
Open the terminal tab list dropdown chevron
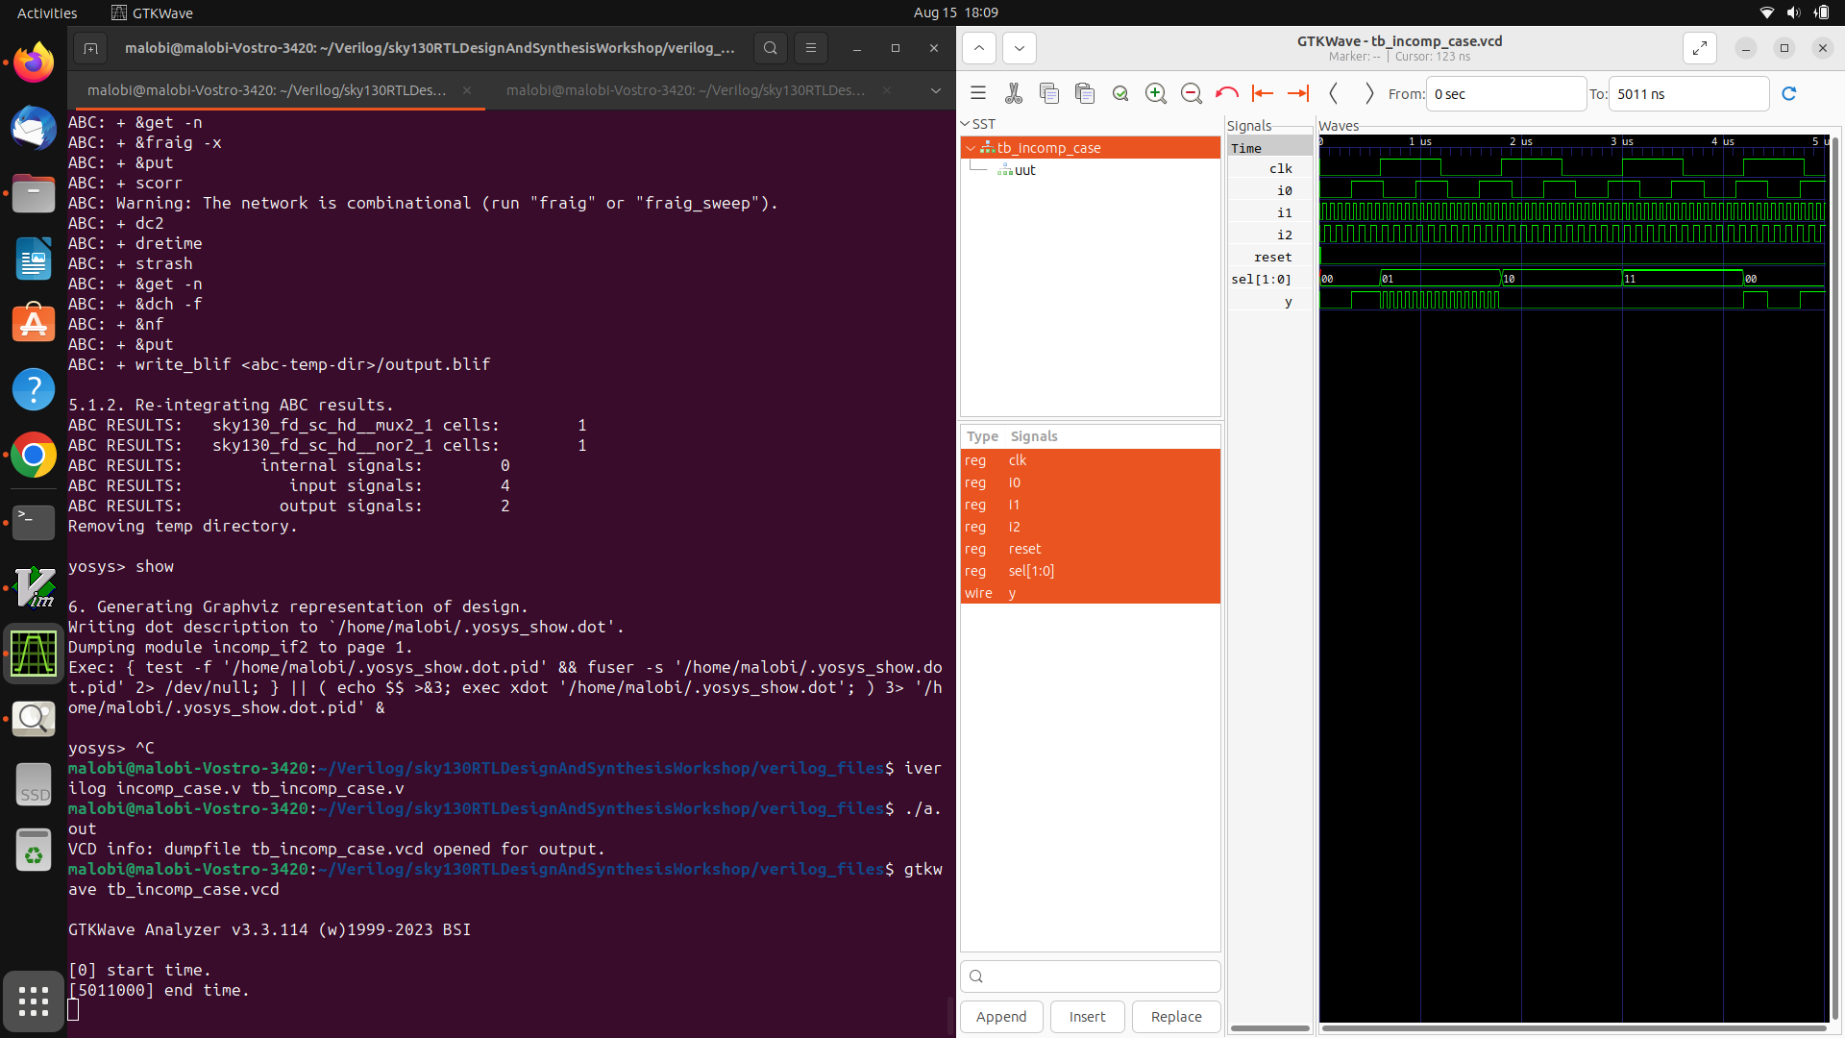(935, 90)
